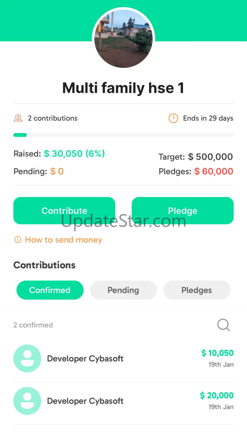This screenshot has width=247, height=439.
Task: Open the How to send money link
Action: coord(63,240)
